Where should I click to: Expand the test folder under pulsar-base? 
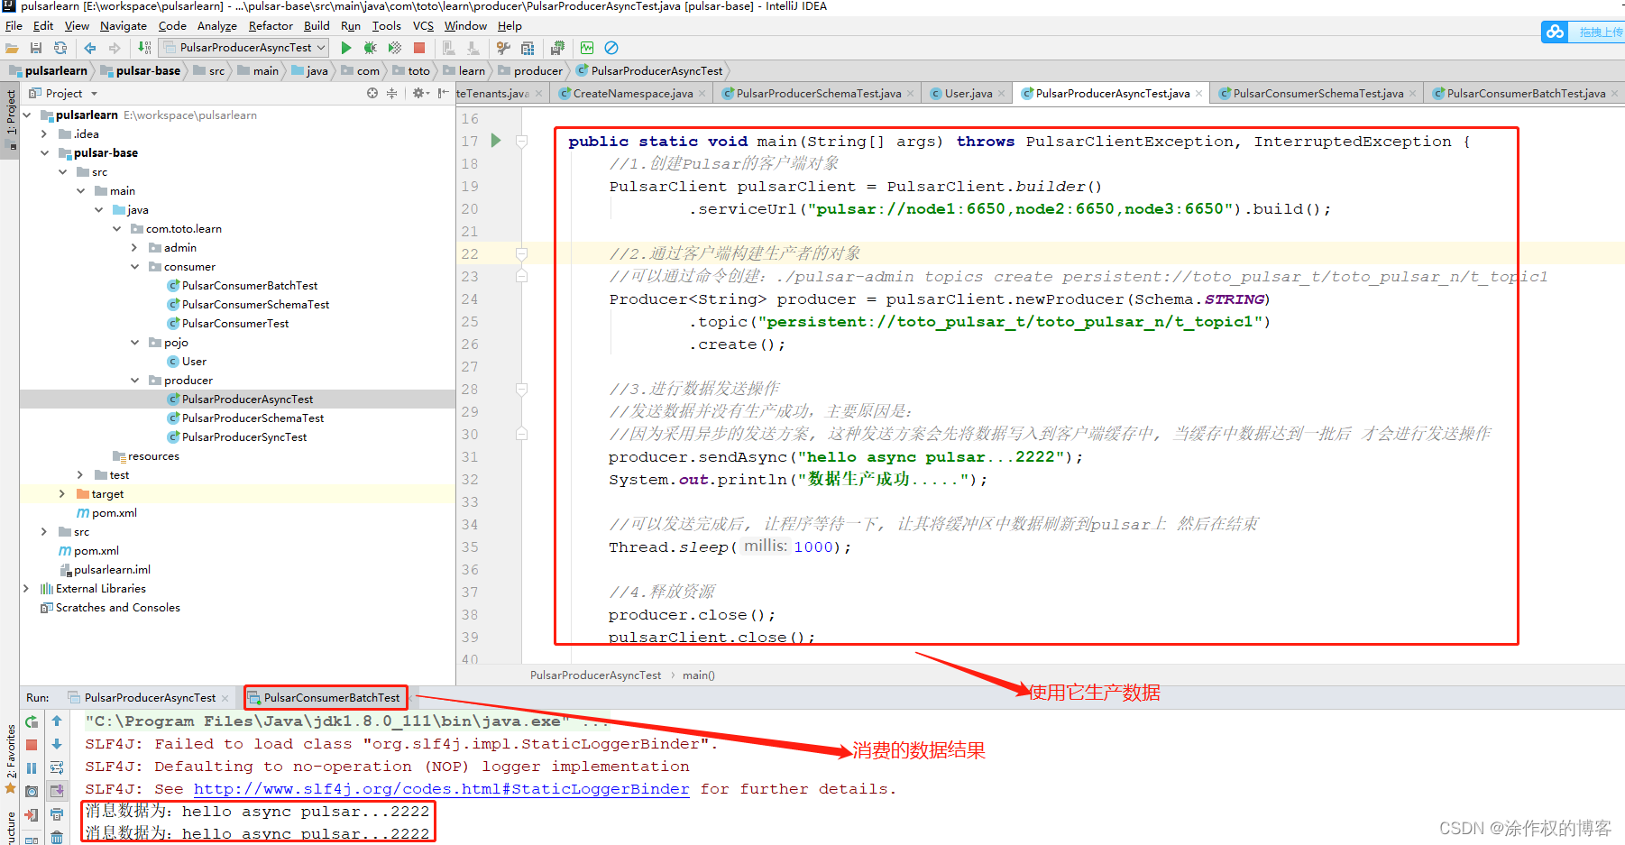pos(79,474)
